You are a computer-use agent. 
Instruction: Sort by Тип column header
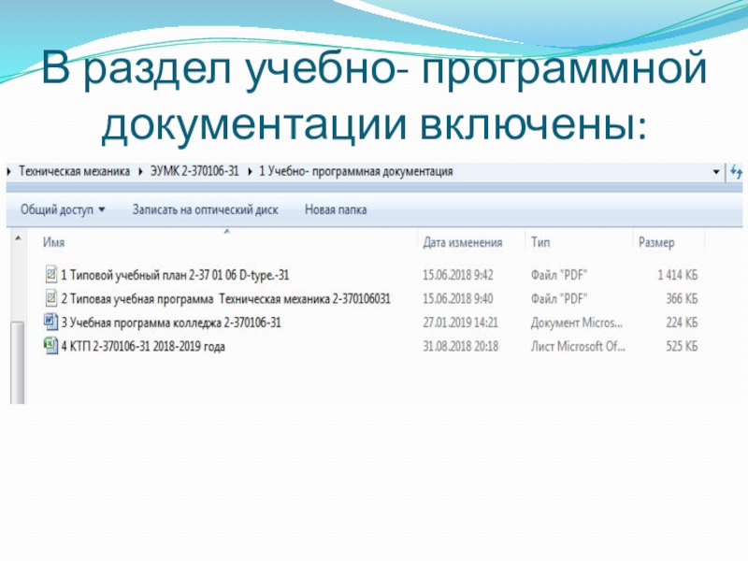click(540, 242)
